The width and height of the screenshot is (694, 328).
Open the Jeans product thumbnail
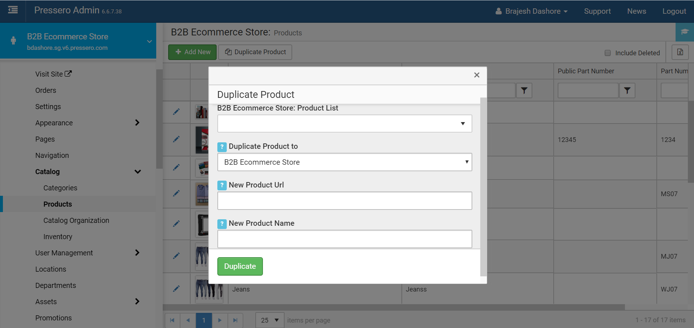click(209, 289)
